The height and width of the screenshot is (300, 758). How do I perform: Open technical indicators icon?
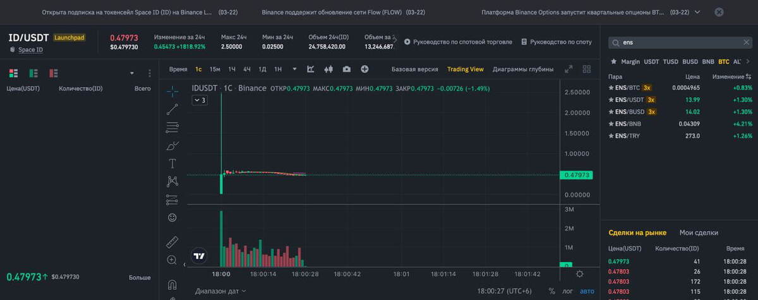311,69
